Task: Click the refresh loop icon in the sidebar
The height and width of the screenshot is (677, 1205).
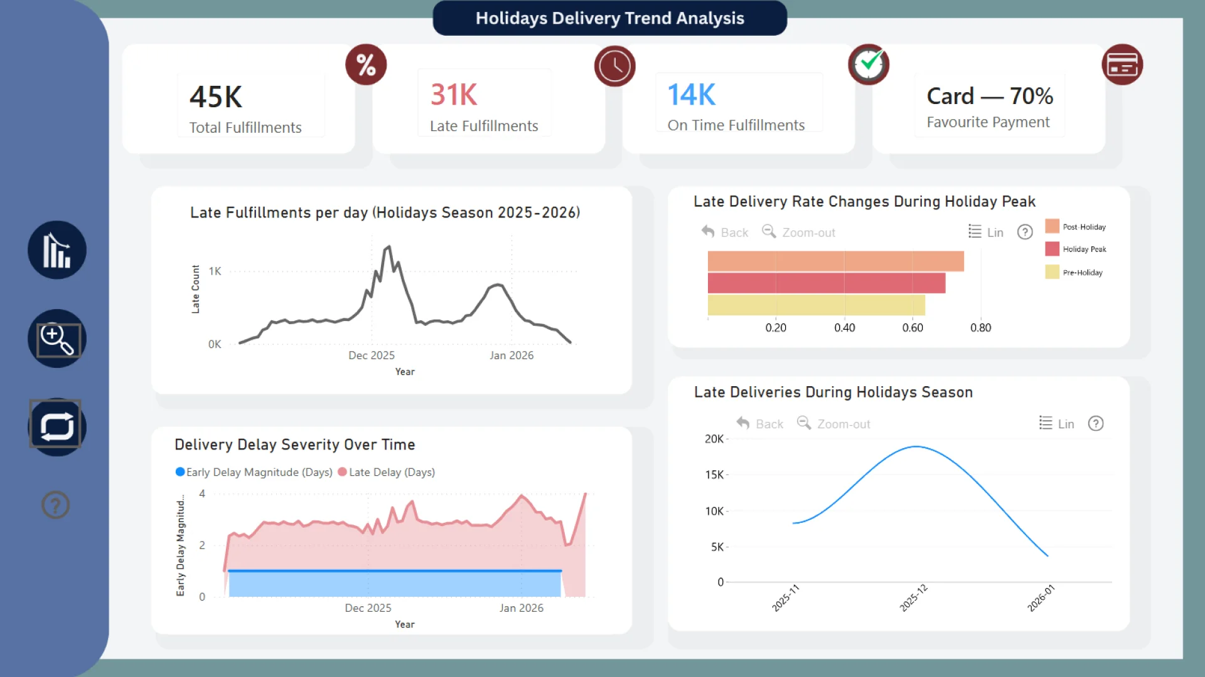Action: pos(56,426)
